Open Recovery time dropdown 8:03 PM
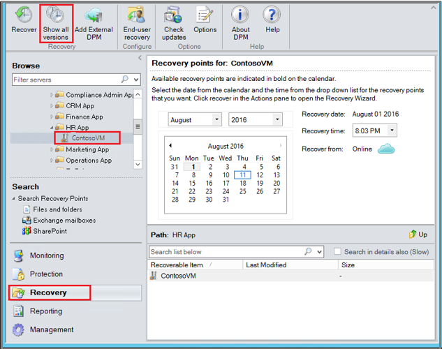The width and height of the screenshot is (442, 349). pyautogui.click(x=392, y=131)
